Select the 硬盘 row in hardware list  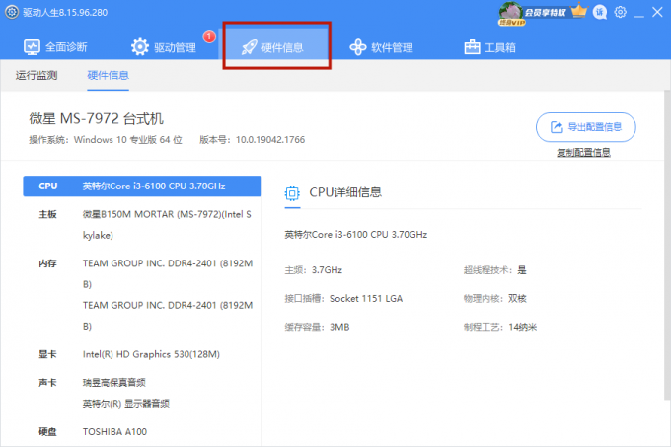(142, 431)
